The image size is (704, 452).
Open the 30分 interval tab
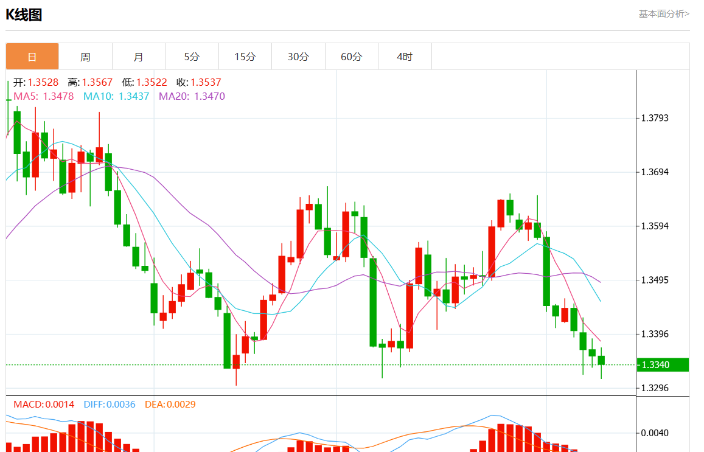point(298,57)
